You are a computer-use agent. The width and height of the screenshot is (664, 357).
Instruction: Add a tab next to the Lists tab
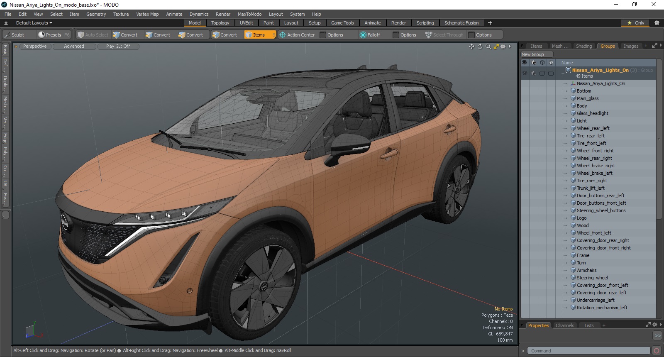tap(603, 325)
